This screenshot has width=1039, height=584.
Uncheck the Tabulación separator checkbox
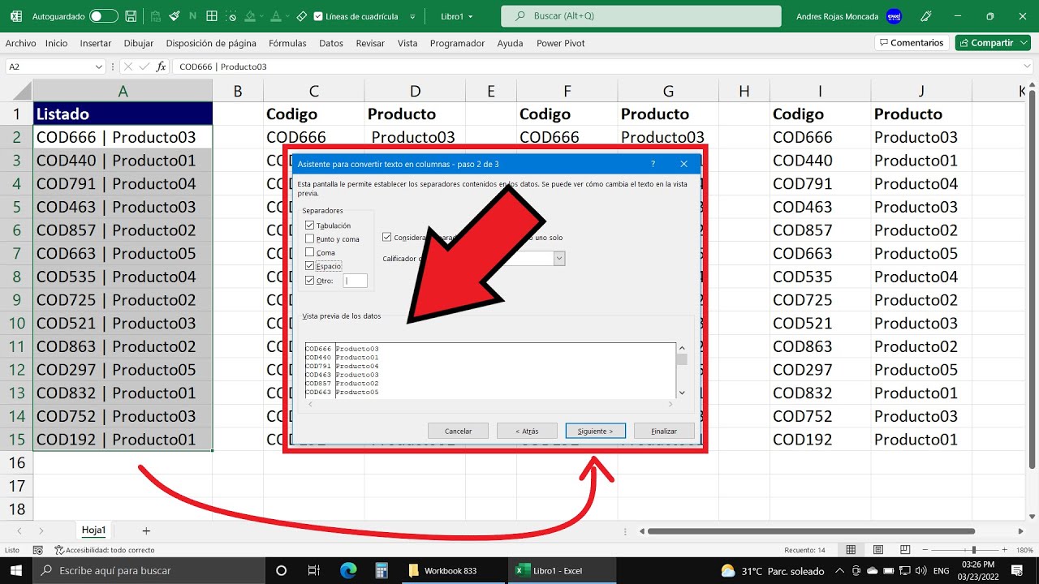(x=309, y=225)
